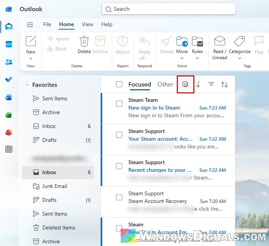Expand the Report dropdown arrow
The image size is (269, 246).
123,59
